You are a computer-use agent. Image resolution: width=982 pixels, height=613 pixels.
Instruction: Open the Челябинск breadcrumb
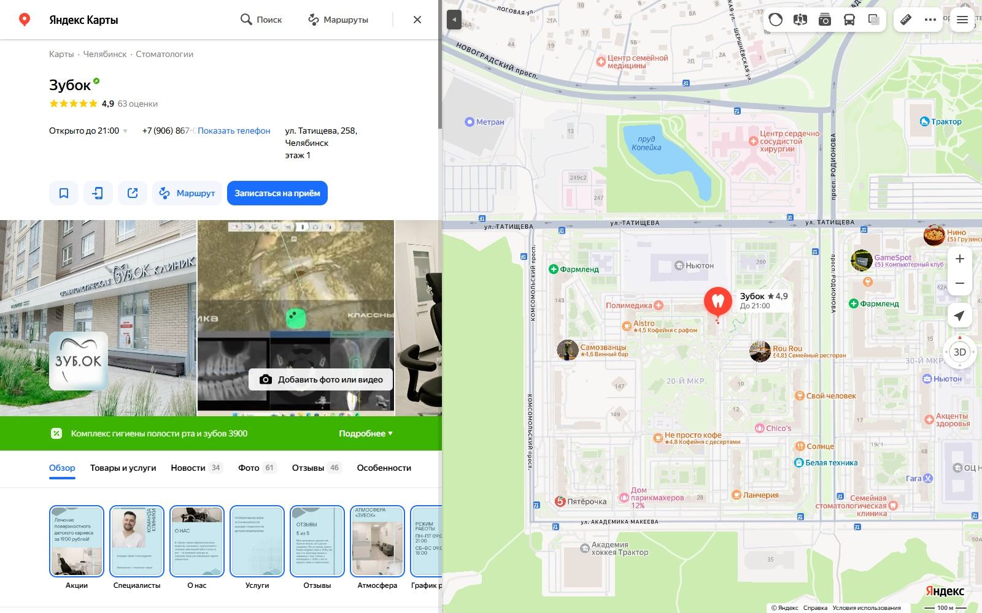point(105,54)
